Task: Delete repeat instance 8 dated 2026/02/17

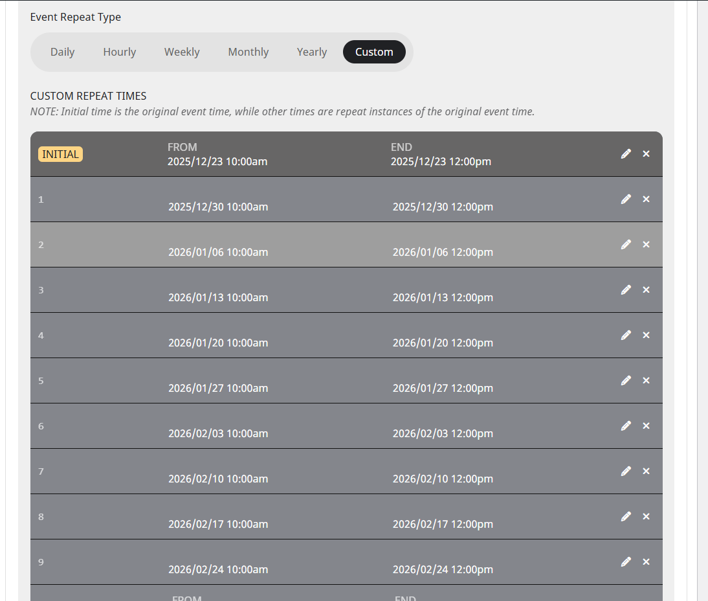Action: pyautogui.click(x=646, y=516)
